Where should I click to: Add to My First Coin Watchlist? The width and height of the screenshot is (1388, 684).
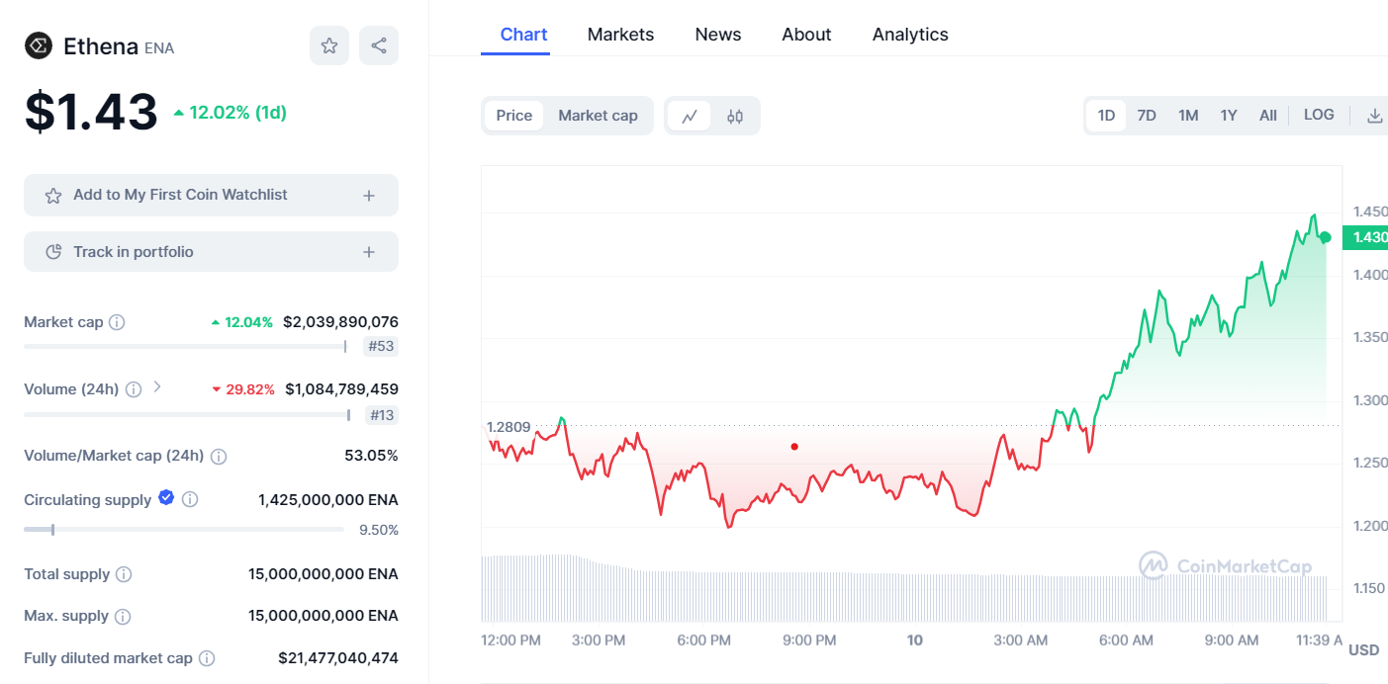tap(211, 196)
